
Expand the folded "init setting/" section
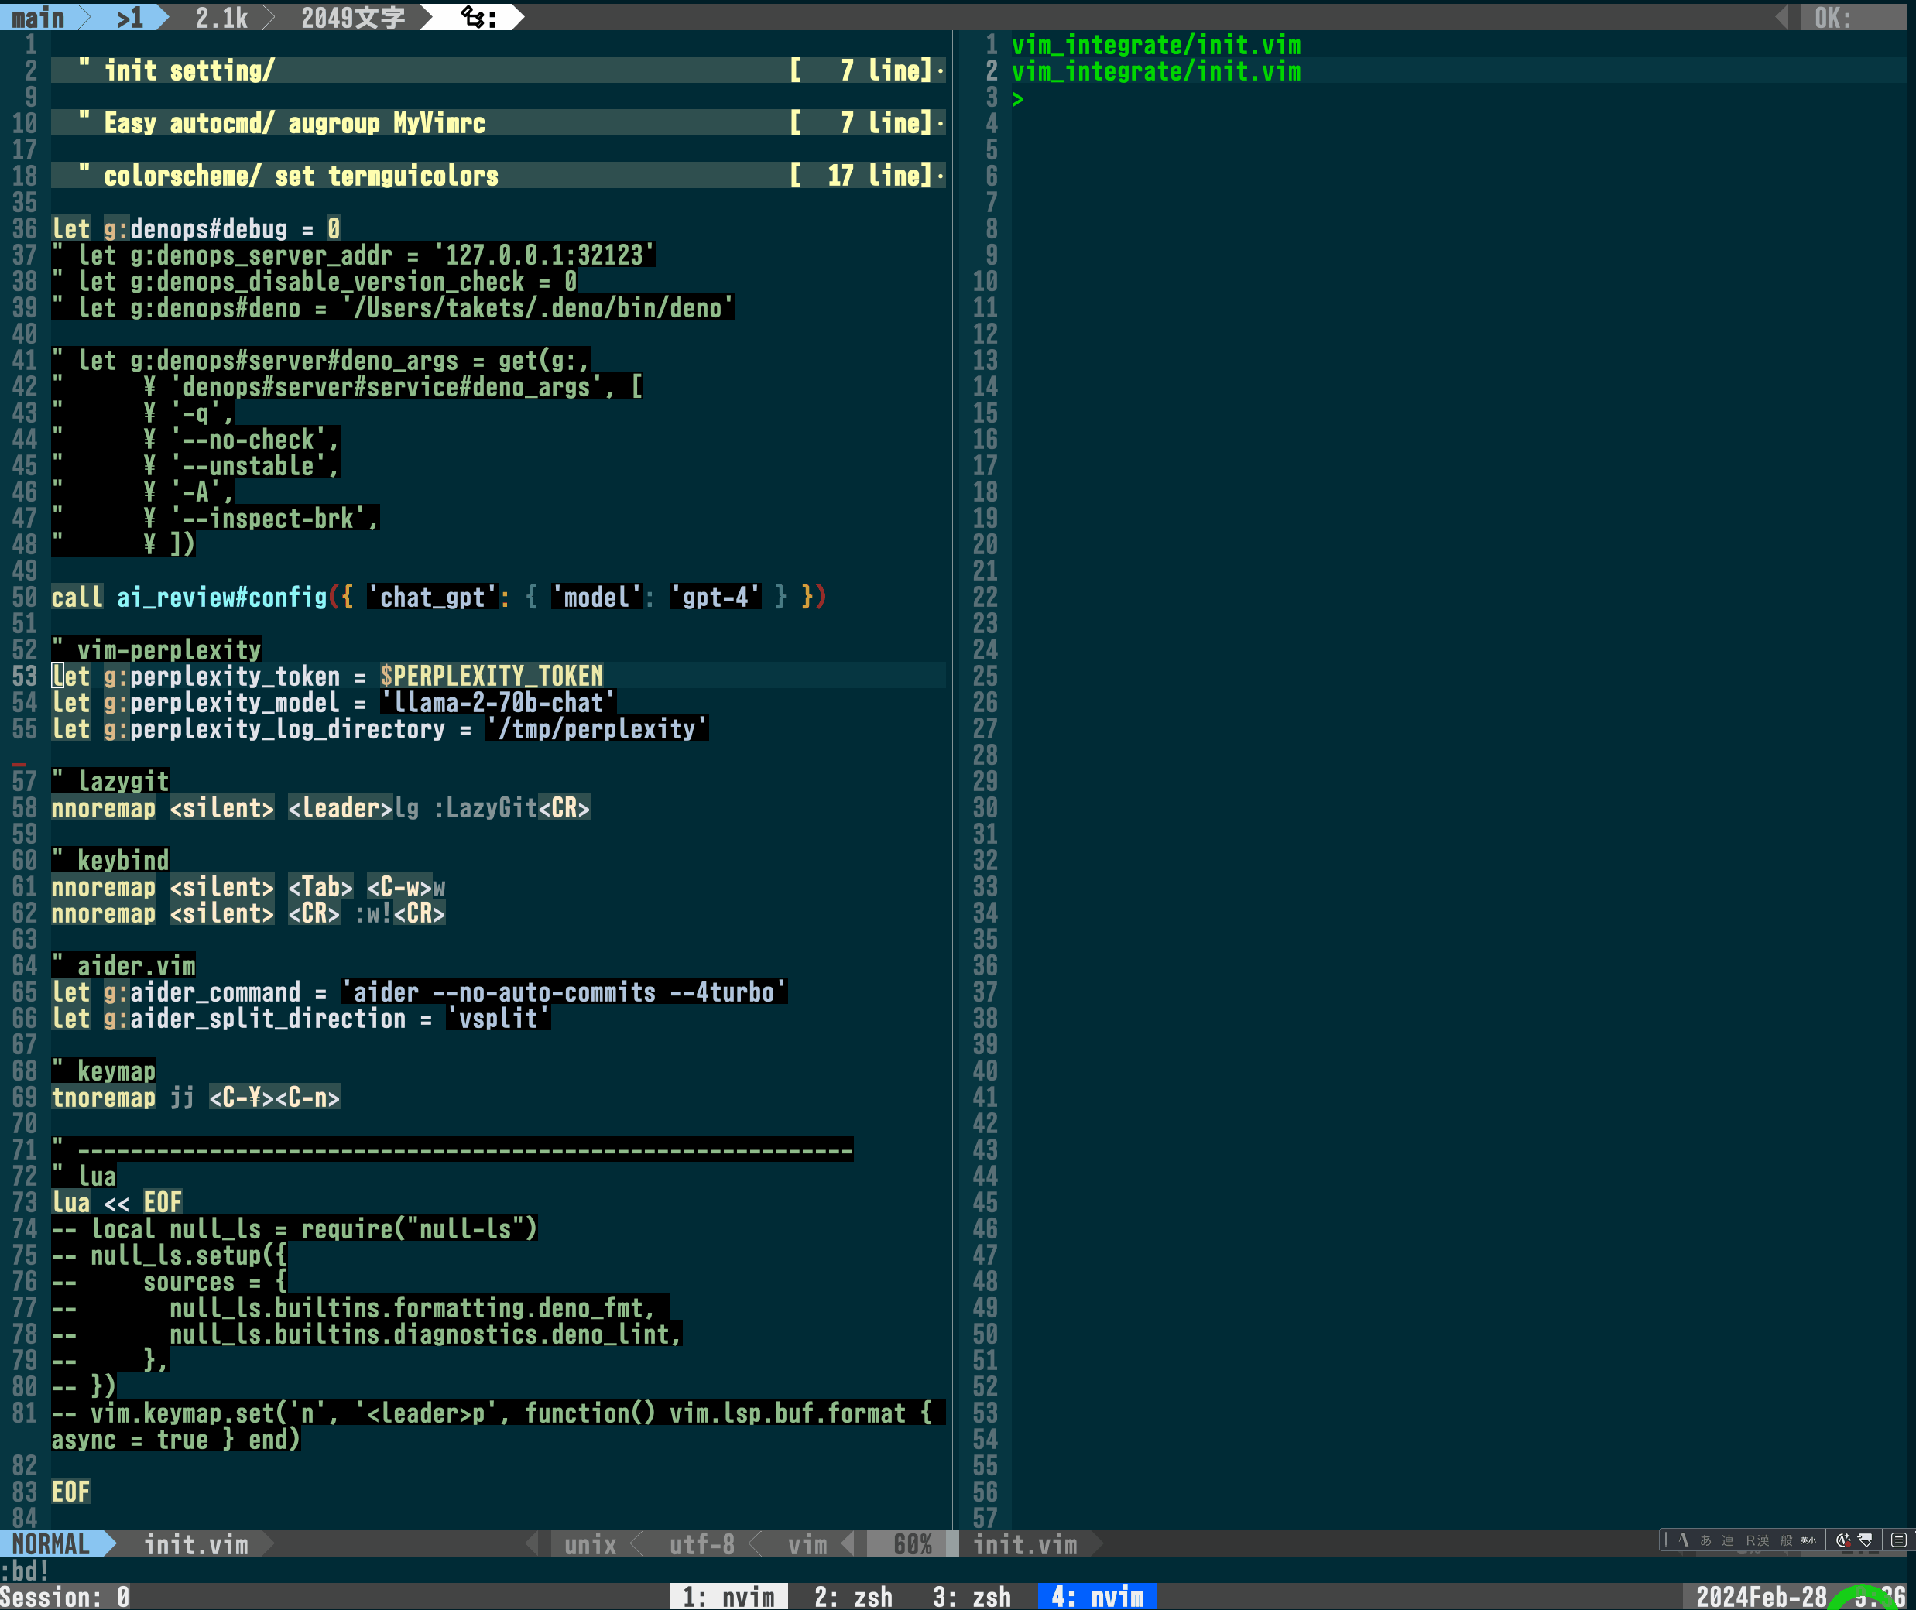[189, 70]
